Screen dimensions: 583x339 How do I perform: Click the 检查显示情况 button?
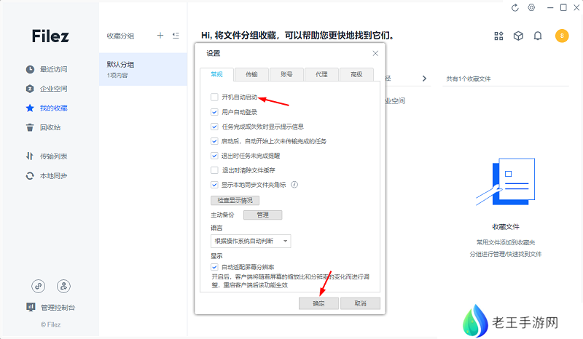(235, 201)
